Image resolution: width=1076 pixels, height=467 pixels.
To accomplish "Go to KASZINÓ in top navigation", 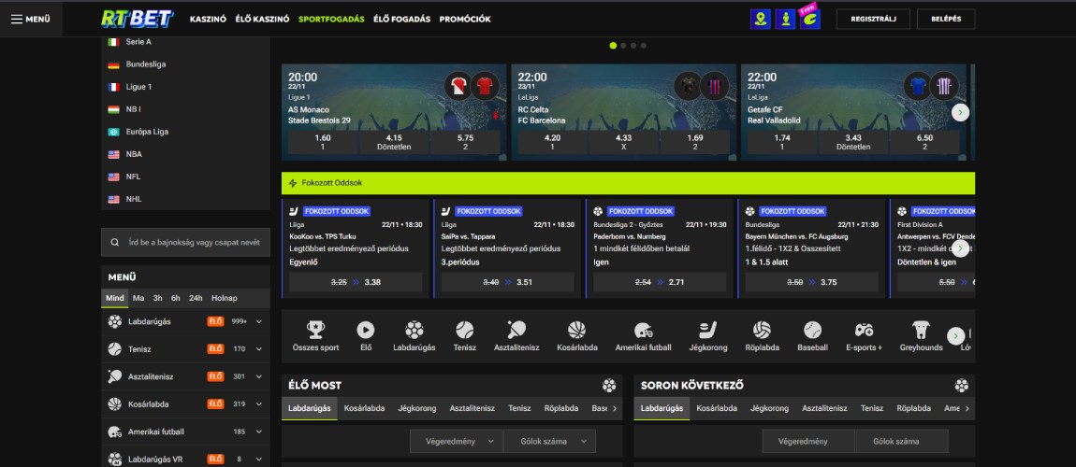I will click(208, 20).
